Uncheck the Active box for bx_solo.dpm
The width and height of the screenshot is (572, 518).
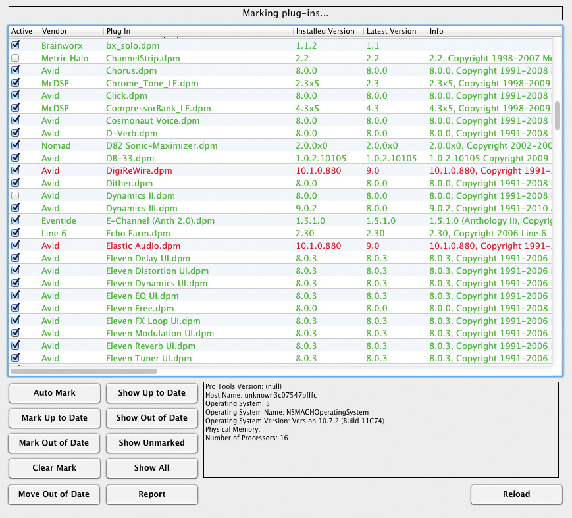(x=15, y=45)
